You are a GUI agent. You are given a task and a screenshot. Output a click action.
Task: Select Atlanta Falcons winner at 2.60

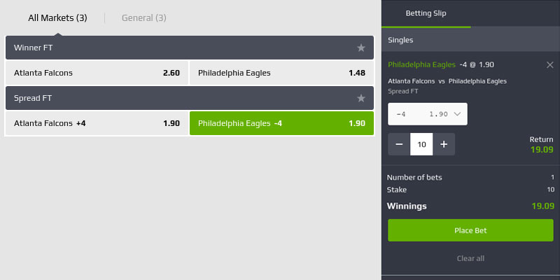coord(97,73)
